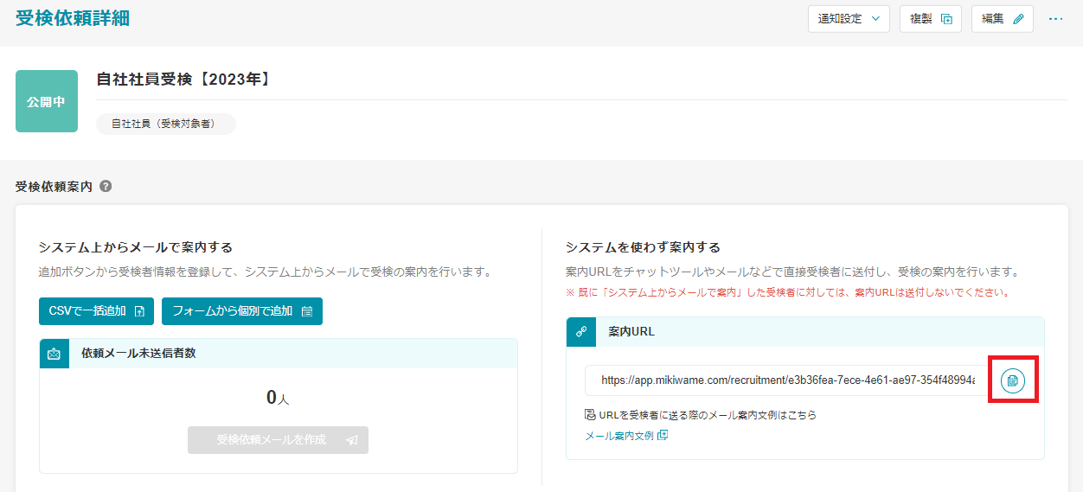
Task: Copy the 案内URL with the clipboard icon
Action: click(1013, 380)
